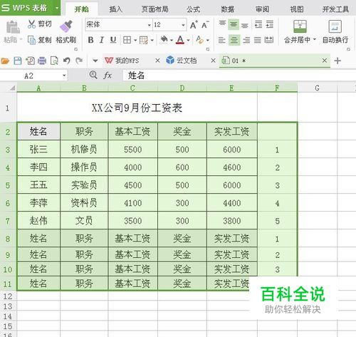Undo the last action
Image resolution: width=356 pixels, height=337 pixels.
pyautogui.click(x=67, y=61)
